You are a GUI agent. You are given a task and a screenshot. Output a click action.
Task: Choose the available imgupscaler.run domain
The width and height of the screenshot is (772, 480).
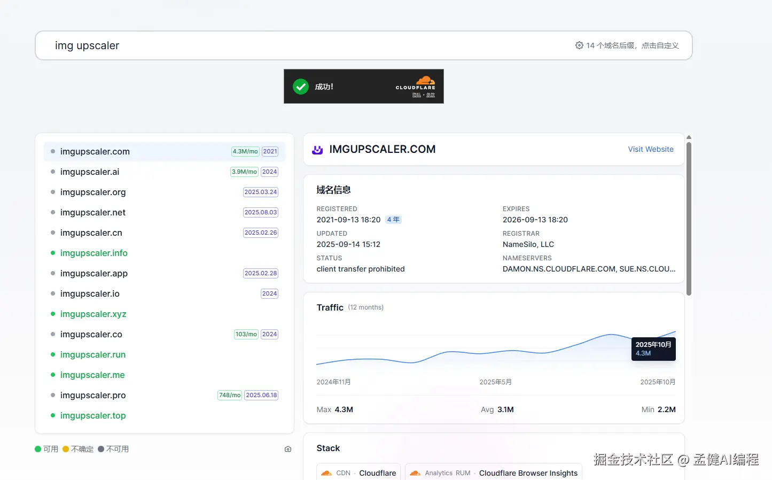(165, 354)
